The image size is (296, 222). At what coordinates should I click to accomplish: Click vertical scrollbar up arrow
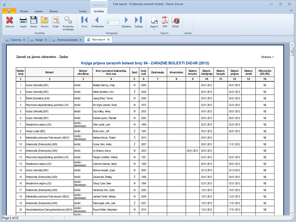point(292,45)
